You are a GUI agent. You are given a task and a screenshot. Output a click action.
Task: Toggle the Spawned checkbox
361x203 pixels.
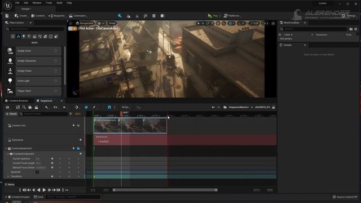pos(37,172)
